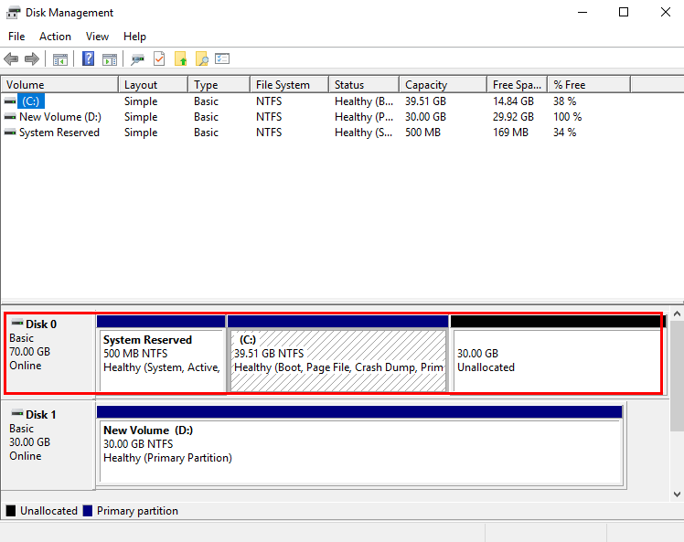The image size is (684, 542).
Task: Click the folder with green arrow icon
Action: (x=180, y=58)
